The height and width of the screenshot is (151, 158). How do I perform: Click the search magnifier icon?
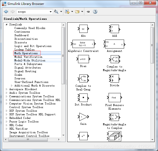tap(56, 12)
